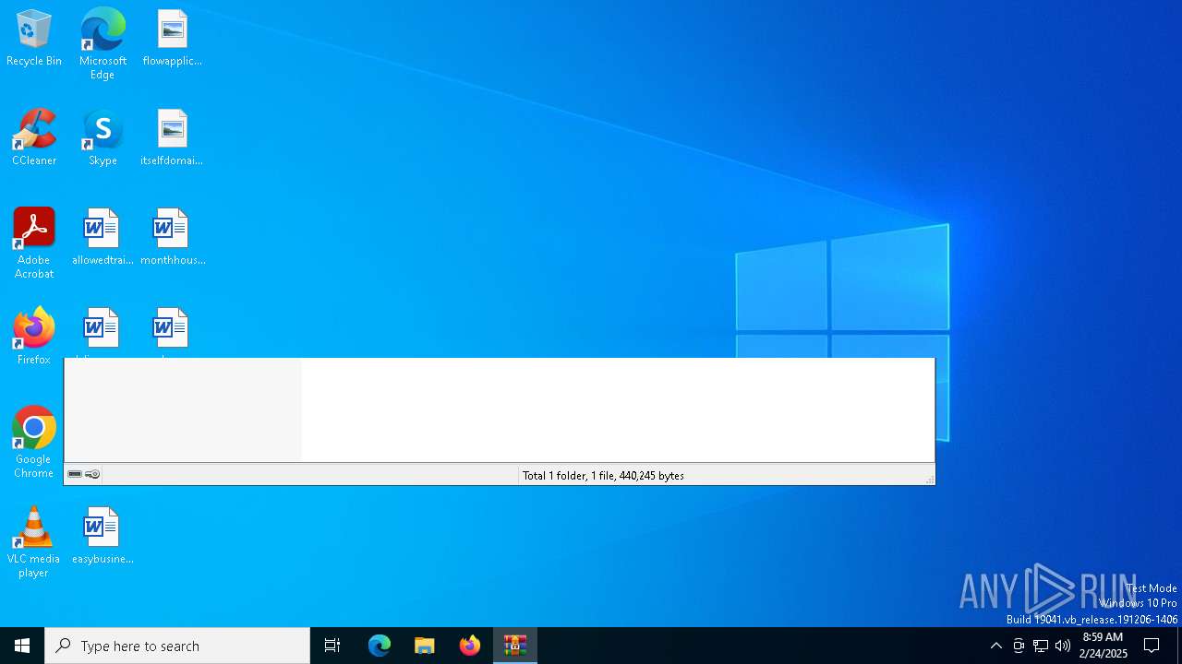The image size is (1182, 664).
Task: Open the CCleaner desktop shortcut
Action: (34, 137)
